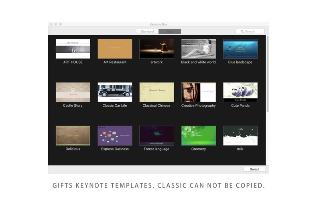Click the magnifier icon in Search

tap(242, 32)
